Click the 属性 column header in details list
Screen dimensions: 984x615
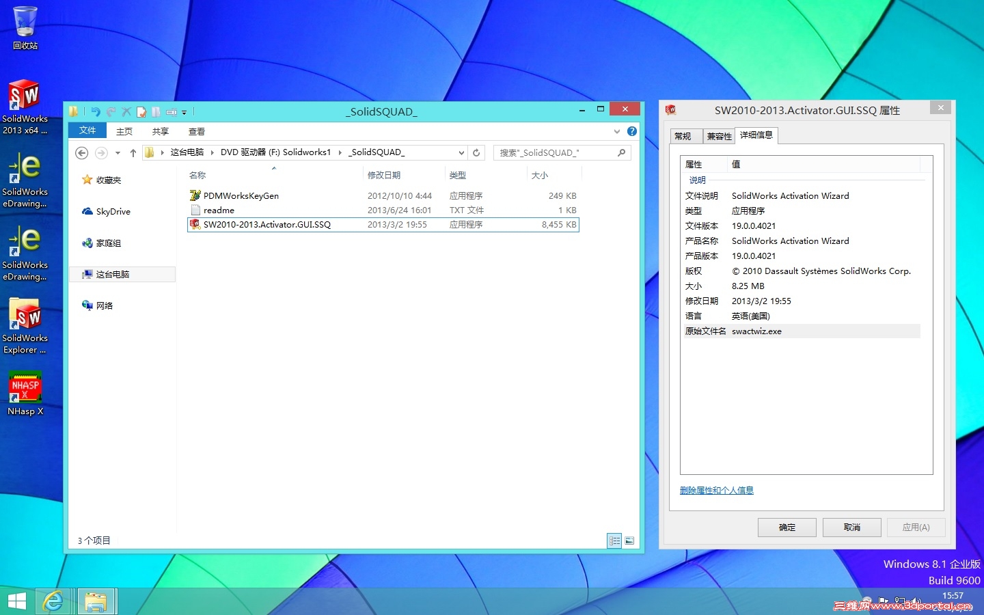(704, 164)
